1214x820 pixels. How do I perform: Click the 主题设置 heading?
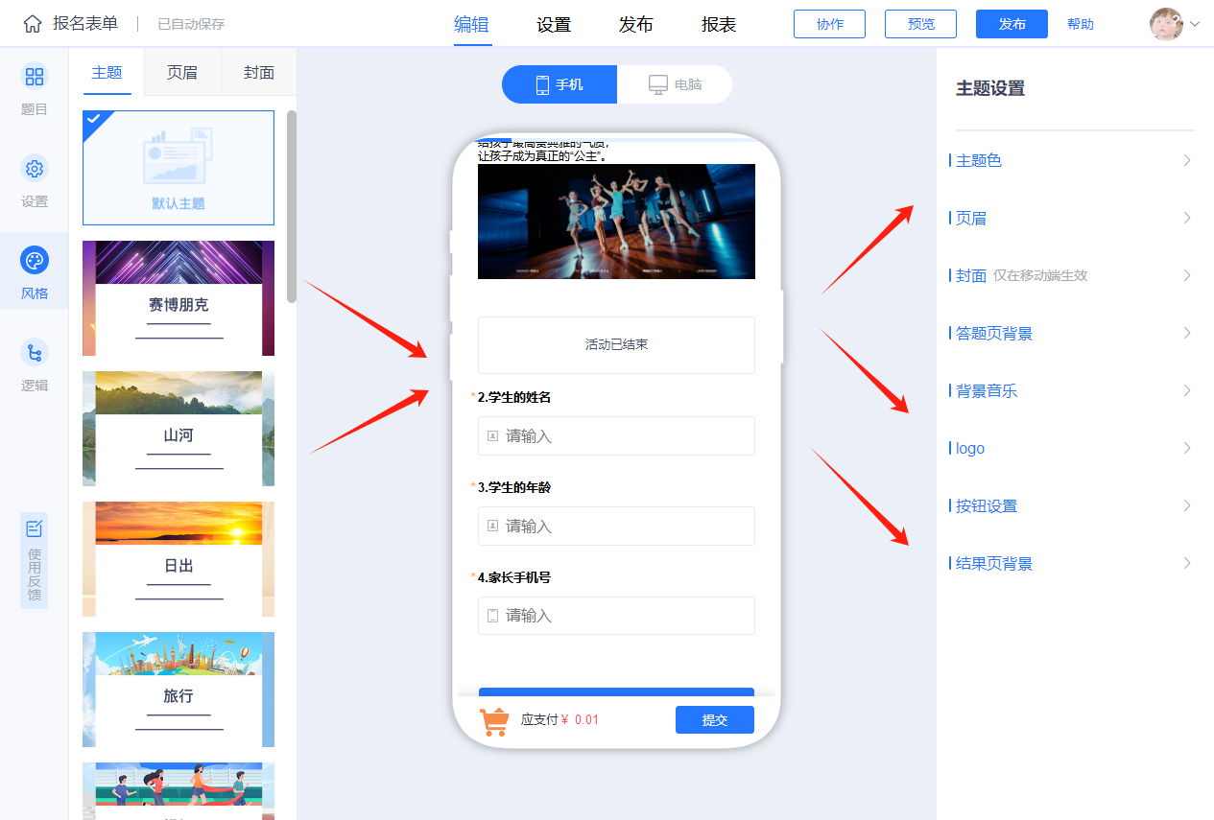990,88
